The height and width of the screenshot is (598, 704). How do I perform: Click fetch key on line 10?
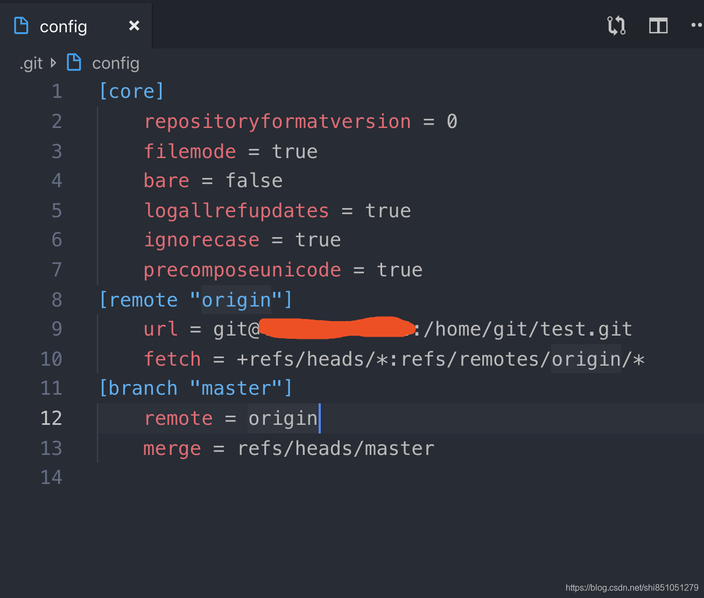[x=172, y=359]
